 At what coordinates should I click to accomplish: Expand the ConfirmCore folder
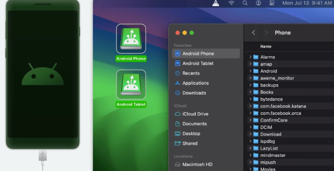250,120
